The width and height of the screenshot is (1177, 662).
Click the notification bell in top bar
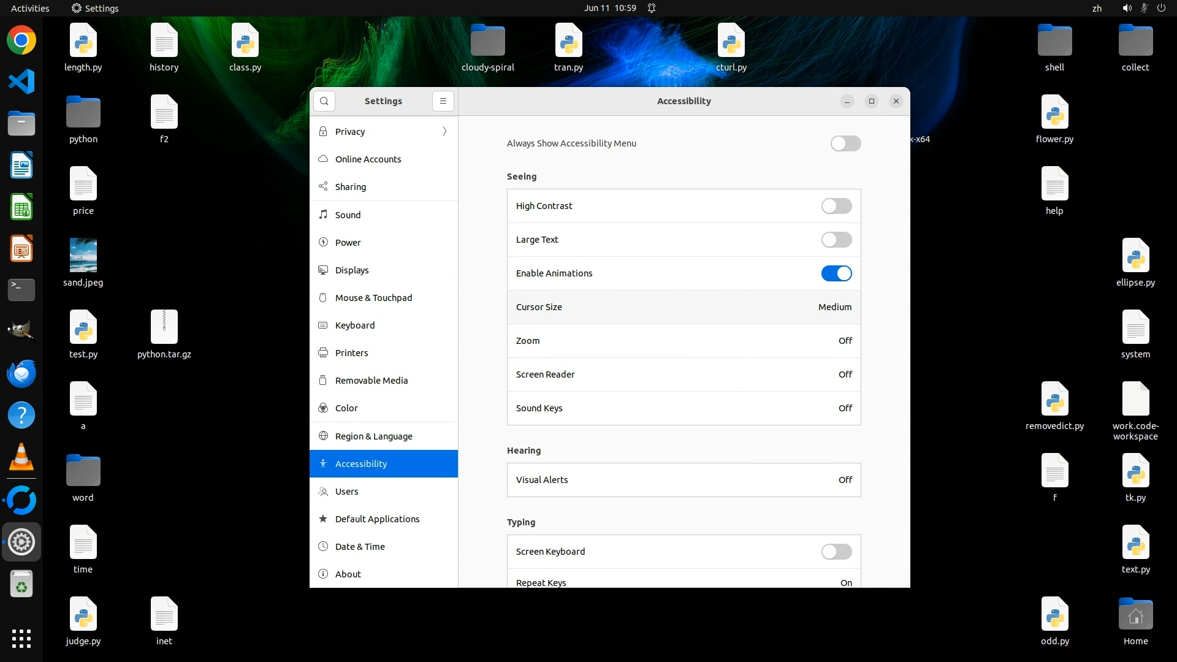(x=652, y=8)
